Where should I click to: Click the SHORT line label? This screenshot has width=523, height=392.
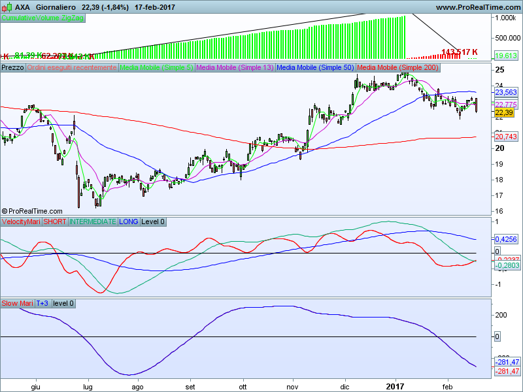tap(55, 221)
